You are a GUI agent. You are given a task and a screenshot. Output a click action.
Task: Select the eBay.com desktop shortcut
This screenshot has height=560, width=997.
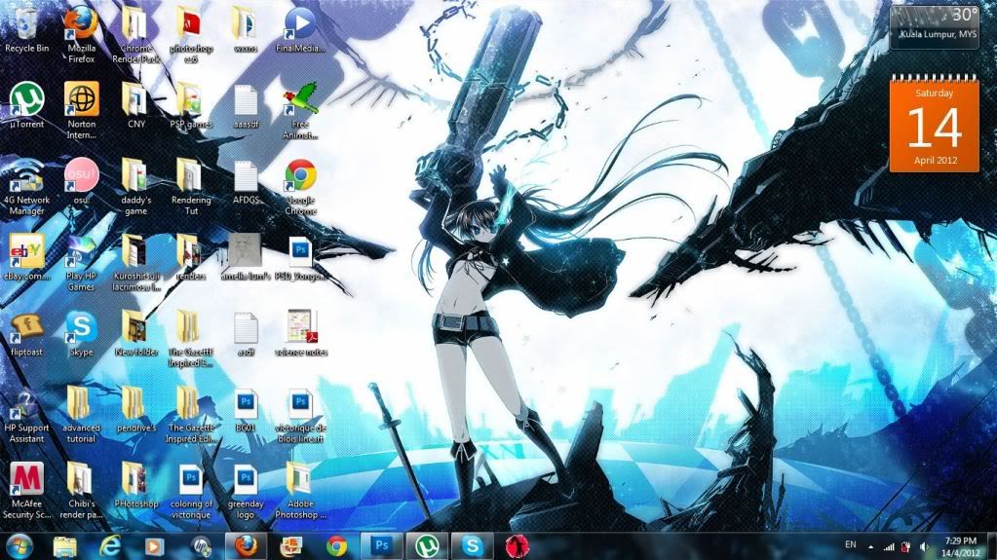click(26, 257)
